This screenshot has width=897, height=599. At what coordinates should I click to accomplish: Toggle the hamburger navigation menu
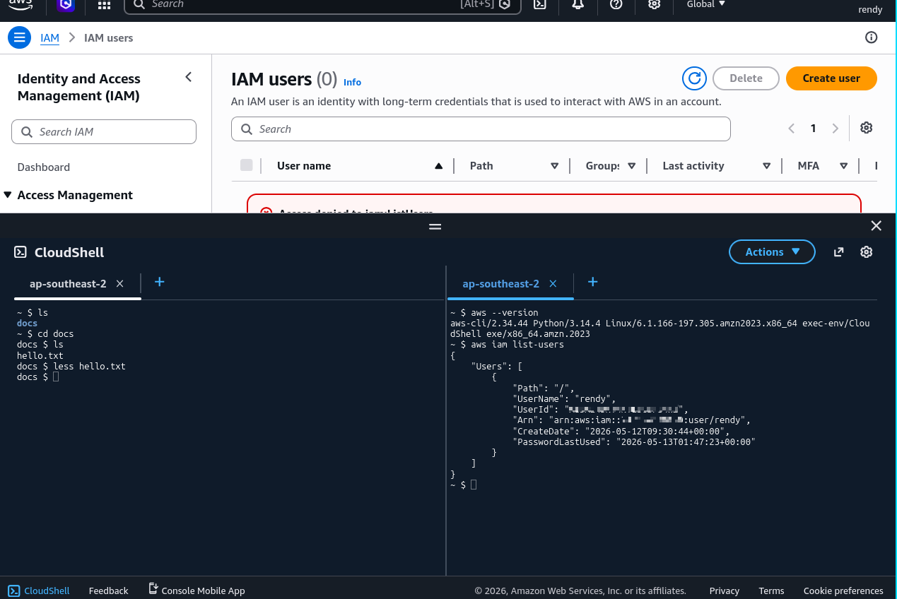(20, 37)
